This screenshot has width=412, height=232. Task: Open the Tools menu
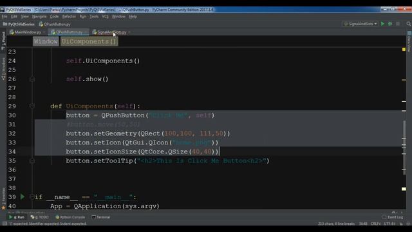click(x=94, y=16)
